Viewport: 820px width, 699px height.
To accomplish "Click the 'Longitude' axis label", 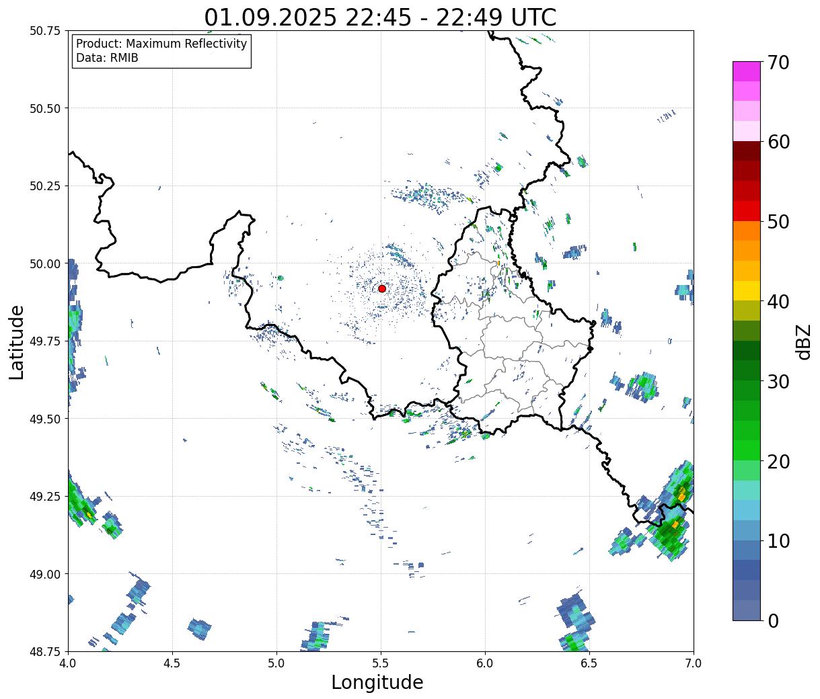I will (x=377, y=682).
